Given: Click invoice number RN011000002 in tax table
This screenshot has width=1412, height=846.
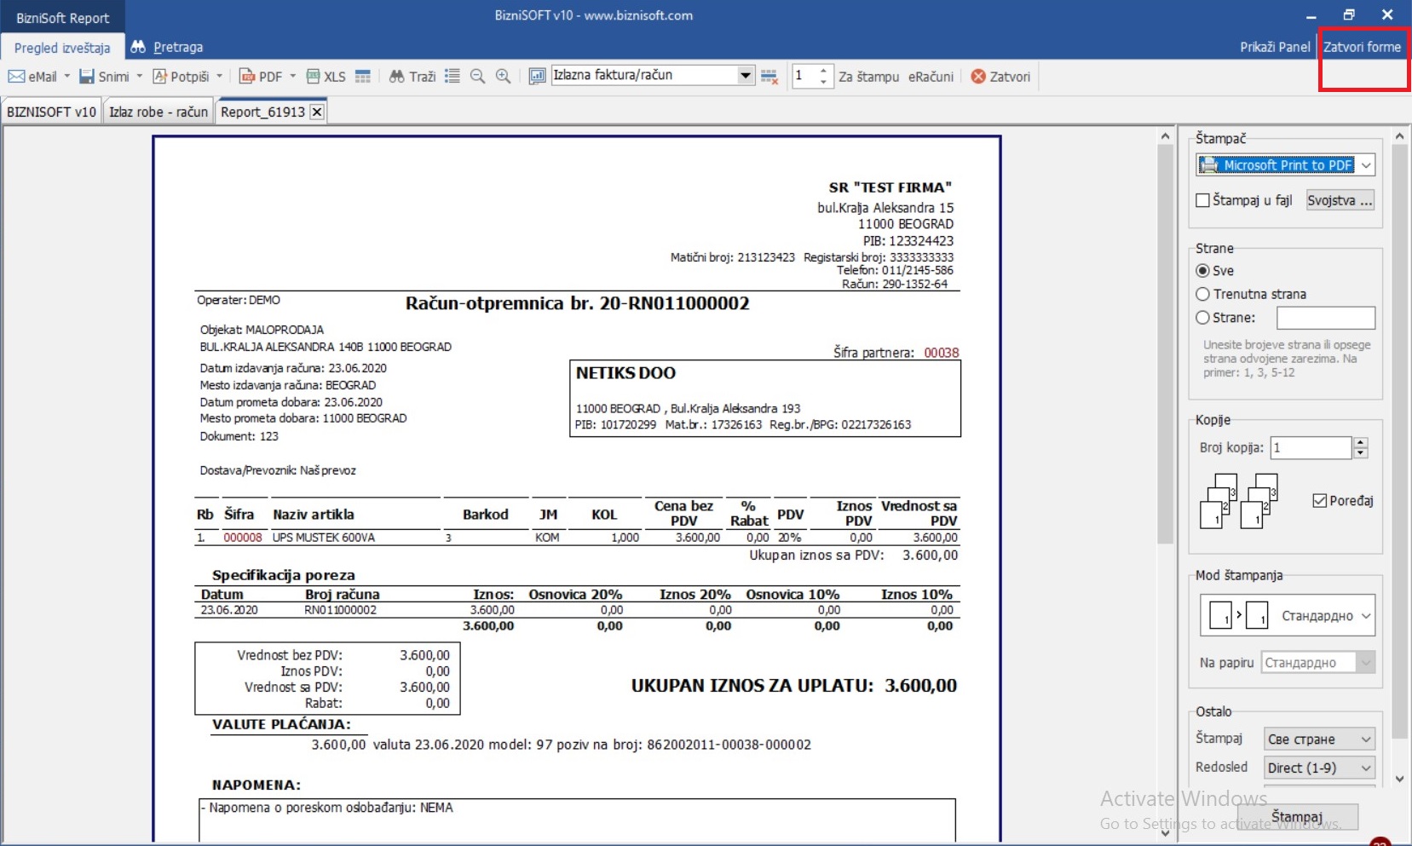Looking at the screenshot, I should pyautogui.click(x=341, y=610).
